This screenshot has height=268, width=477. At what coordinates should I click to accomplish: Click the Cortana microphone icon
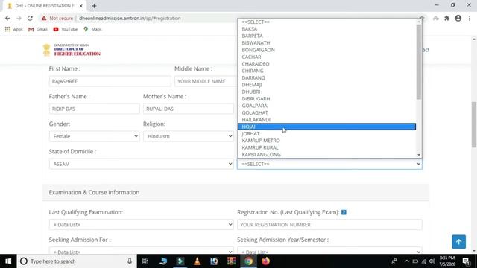130,261
